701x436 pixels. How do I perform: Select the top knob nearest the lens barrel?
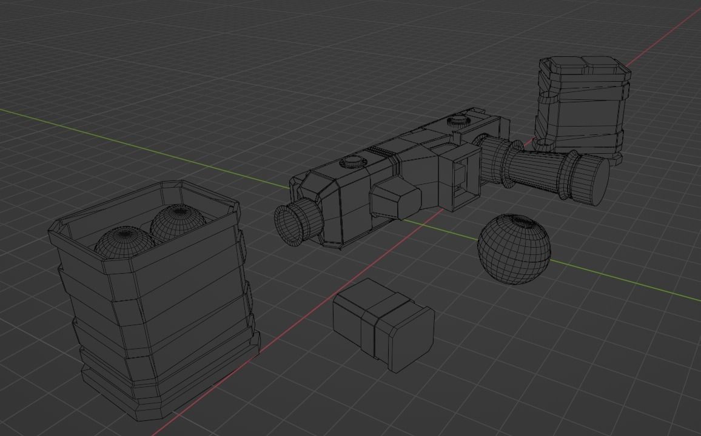[x=352, y=161]
